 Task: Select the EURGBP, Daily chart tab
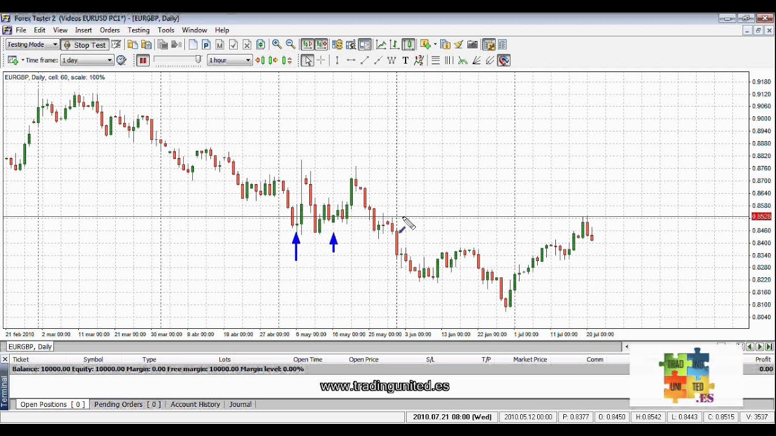pos(30,346)
